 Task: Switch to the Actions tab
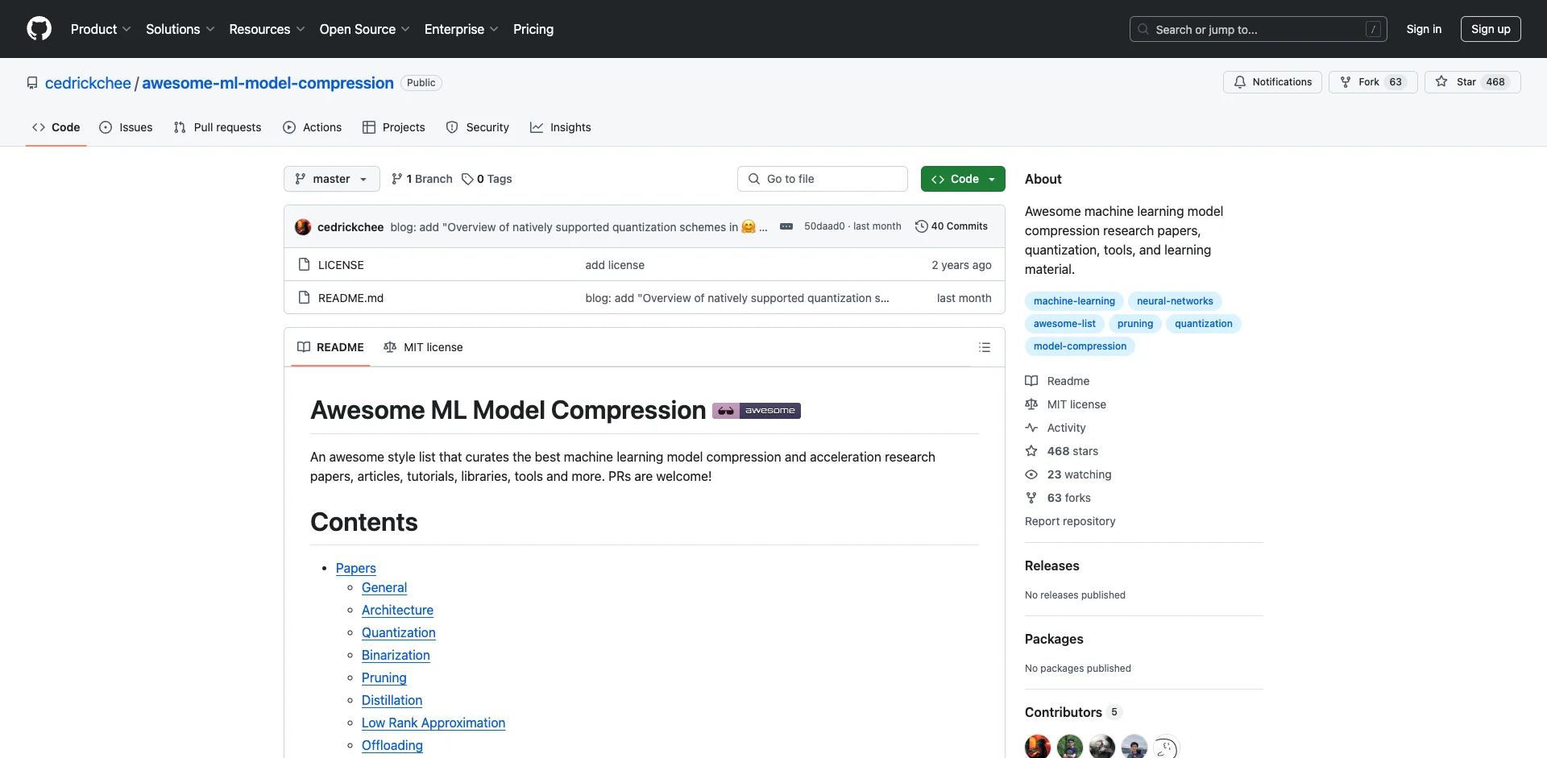(313, 127)
